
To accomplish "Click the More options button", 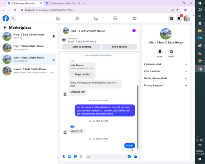I will click(119, 47).
